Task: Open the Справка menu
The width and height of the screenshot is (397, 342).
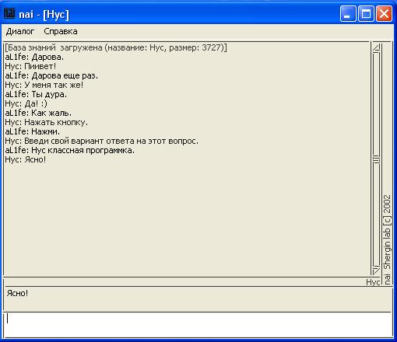Action: pyautogui.click(x=61, y=31)
